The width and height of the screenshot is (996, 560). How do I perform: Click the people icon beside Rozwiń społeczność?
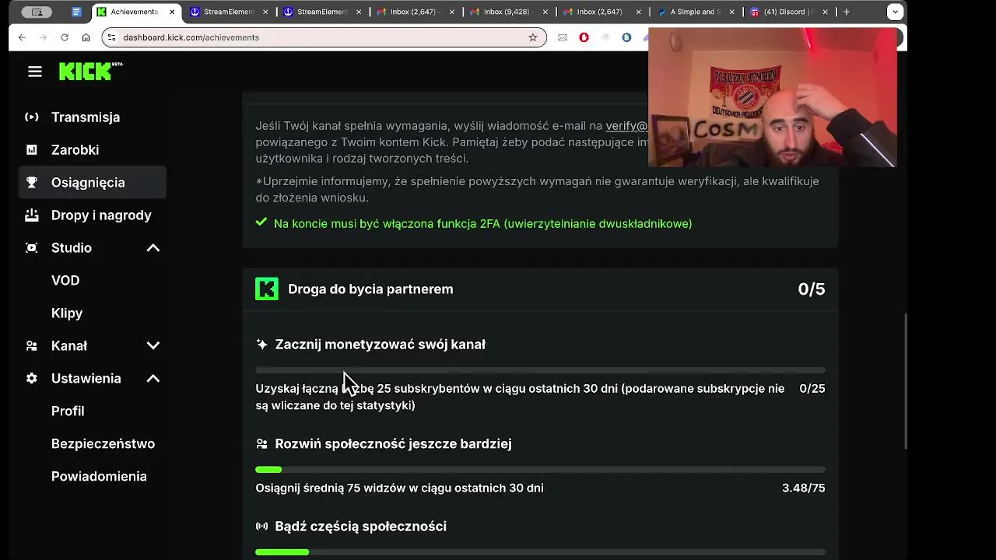pos(261,444)
